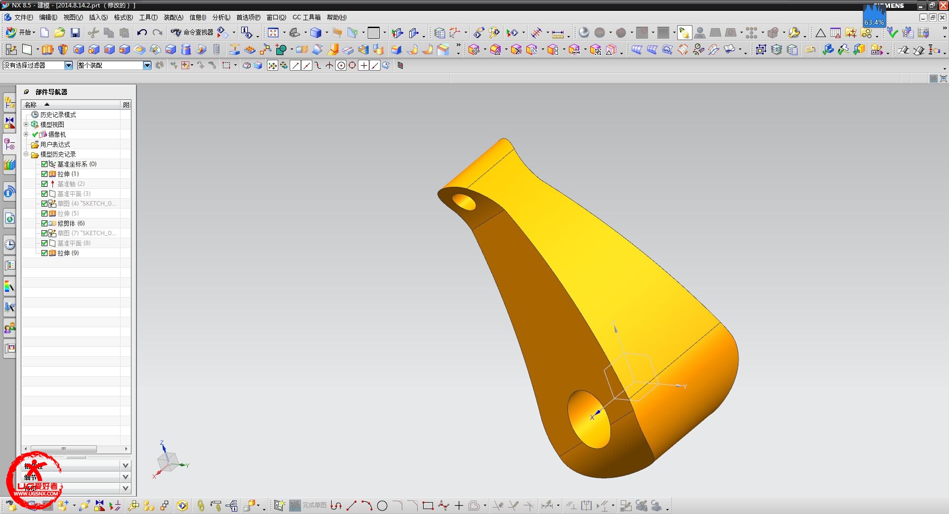This screenshot has width=949, height=514.
Task: Toggle checkbox for 基准坐标系 (0)
Action: coord(44,164)
